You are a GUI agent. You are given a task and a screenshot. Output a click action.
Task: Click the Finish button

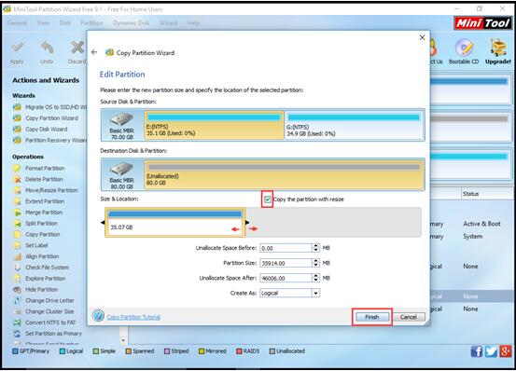tap(372, 317)
